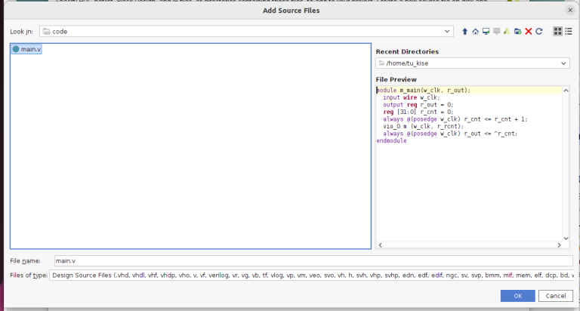
Task: Create a new folder
Action: [x=517, y=32]
